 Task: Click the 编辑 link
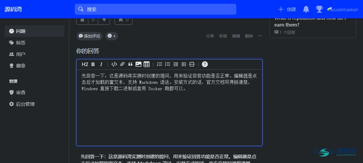[x=236, y=36]
